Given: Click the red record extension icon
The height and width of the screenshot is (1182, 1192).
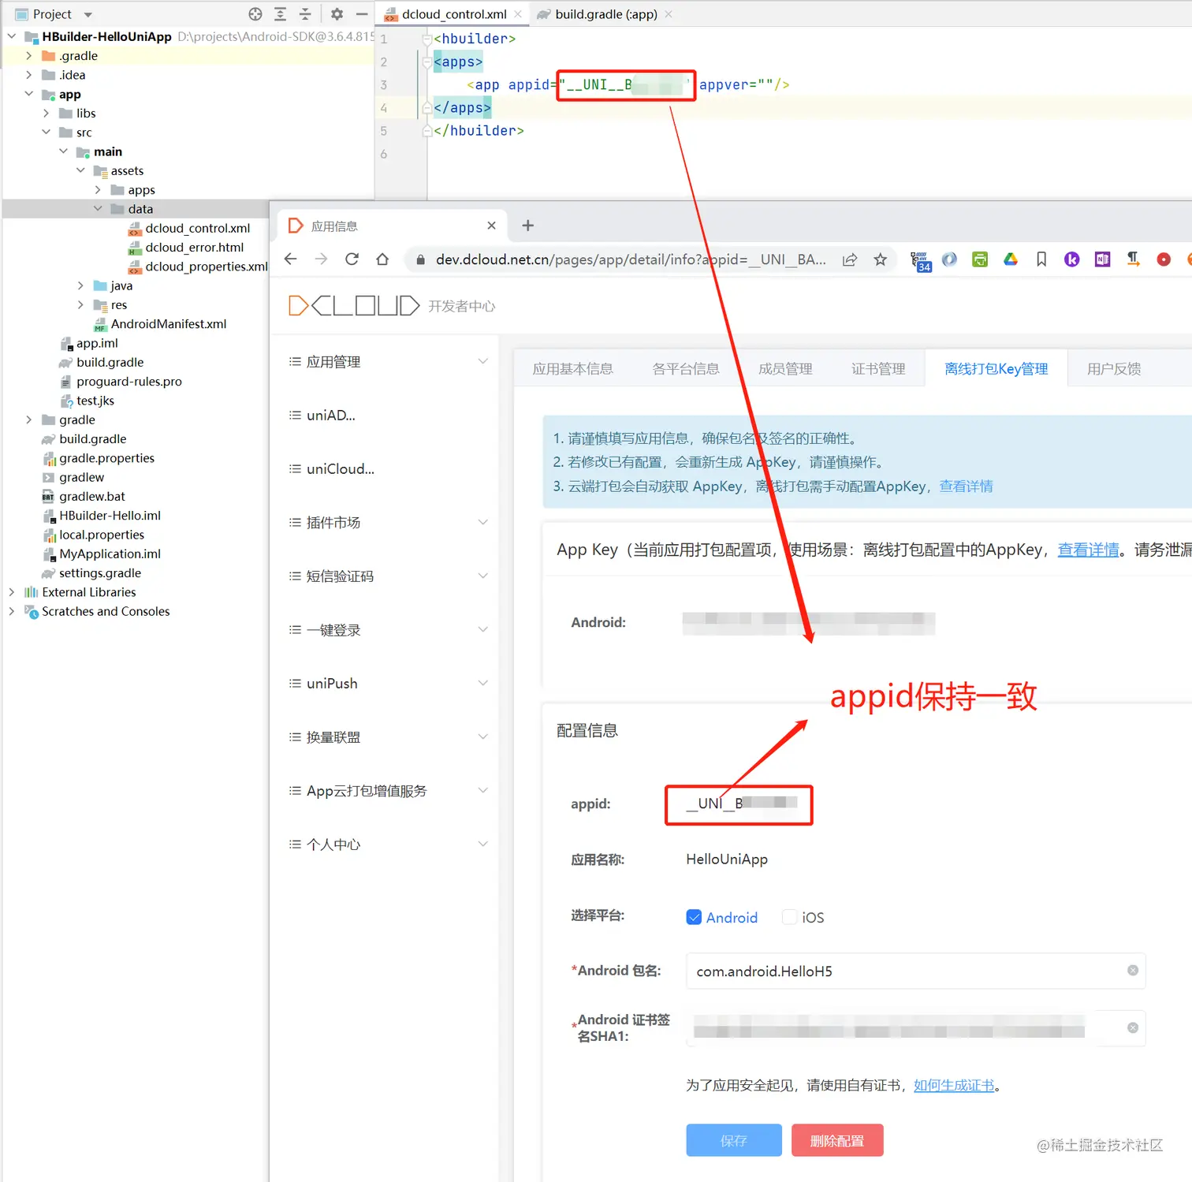Looking at the screenshot, I should (x=1164, y=259).
